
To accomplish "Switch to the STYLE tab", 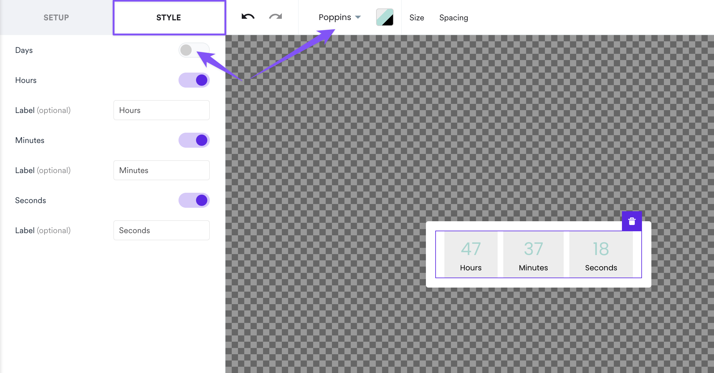I will coord(169,18).
